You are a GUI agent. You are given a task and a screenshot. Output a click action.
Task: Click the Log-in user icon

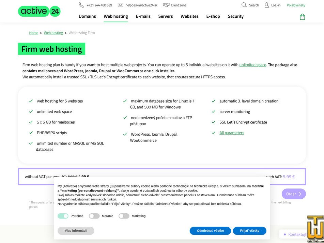[267, 5]
